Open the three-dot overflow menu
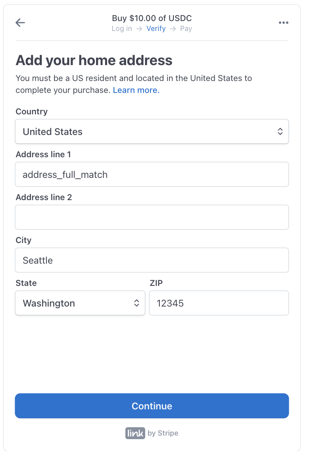Image resolution: width=311 pixels, height=459 pixels. [x=284, y=23]
